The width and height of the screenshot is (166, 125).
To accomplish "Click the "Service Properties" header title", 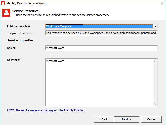I will (x=25, y=11).
